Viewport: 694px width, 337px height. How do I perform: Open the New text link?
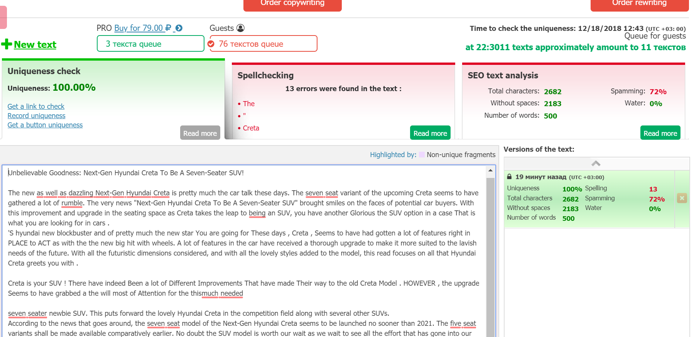tap(35, 45)
